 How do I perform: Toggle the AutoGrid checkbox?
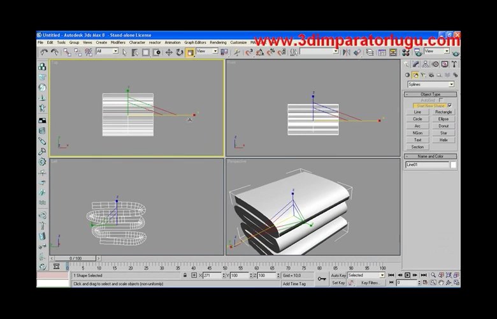click(x=441, y=100)
